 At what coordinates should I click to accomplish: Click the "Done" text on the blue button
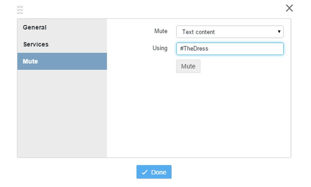click(x=159, y=172)
